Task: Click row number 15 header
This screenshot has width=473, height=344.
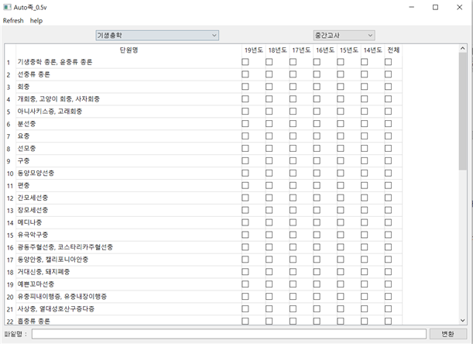Action: 10,235
